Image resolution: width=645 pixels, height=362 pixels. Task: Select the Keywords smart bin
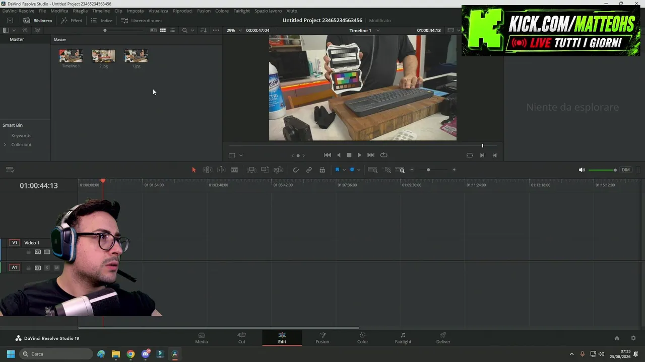[x=21, y=136]
